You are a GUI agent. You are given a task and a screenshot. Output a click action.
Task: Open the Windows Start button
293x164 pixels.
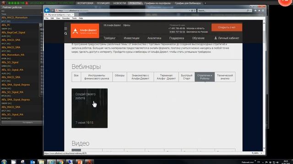tap(4, 162)
